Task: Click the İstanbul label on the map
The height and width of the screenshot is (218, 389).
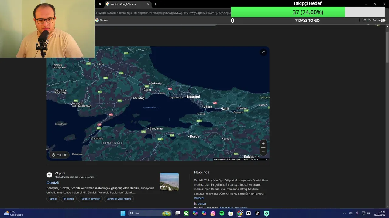Action: tap(193, 97)
